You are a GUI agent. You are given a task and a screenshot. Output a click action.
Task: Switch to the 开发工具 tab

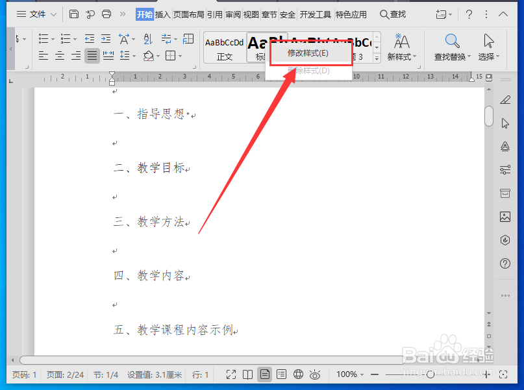pyautogui.click(x=315, y=15)
